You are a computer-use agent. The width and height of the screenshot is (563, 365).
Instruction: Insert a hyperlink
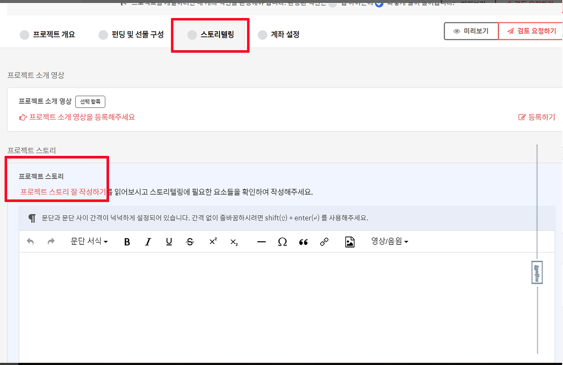324,242
